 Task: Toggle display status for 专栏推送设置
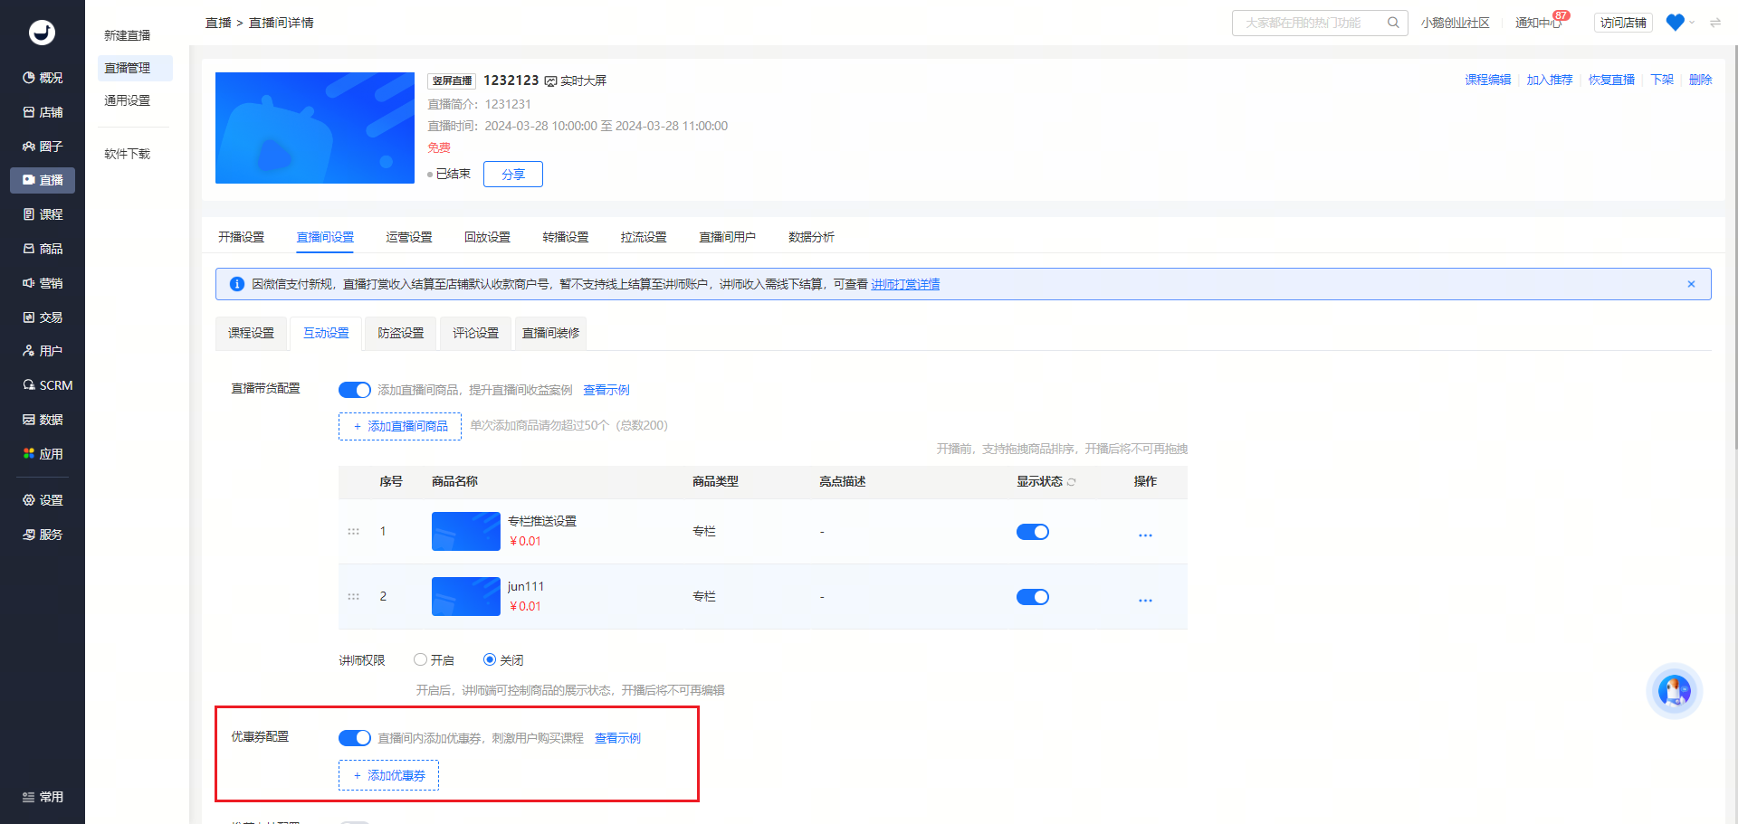(x=1033, y=532)
